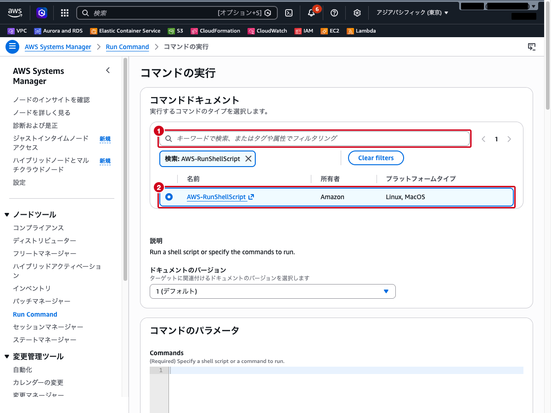Click the sidebar vertical scrollbar
The image size is (551, 413).
tap(125, 169)
